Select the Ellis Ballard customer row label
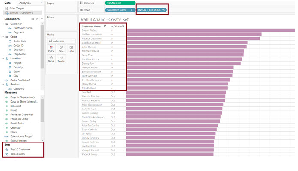 89,88
